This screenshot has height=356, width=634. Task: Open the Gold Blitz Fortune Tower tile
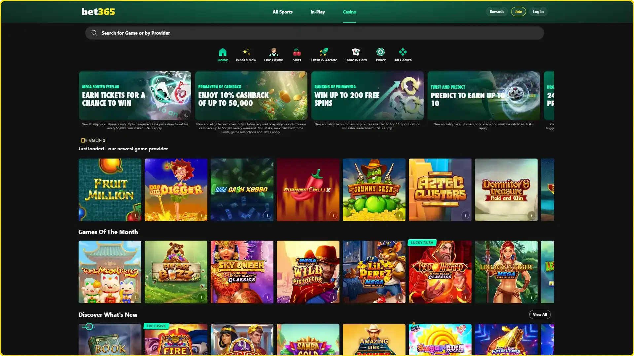point(506,340)
